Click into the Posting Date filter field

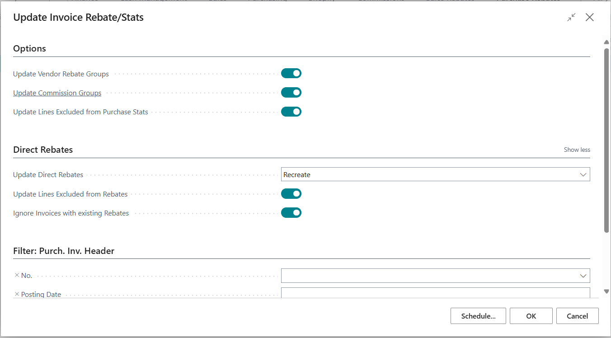coord(435,293)
